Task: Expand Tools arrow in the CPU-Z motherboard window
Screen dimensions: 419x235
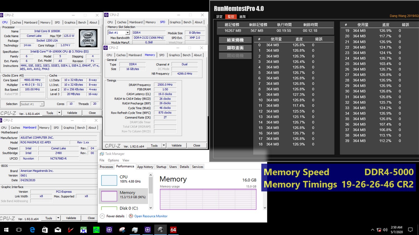Action: (58, 218)
